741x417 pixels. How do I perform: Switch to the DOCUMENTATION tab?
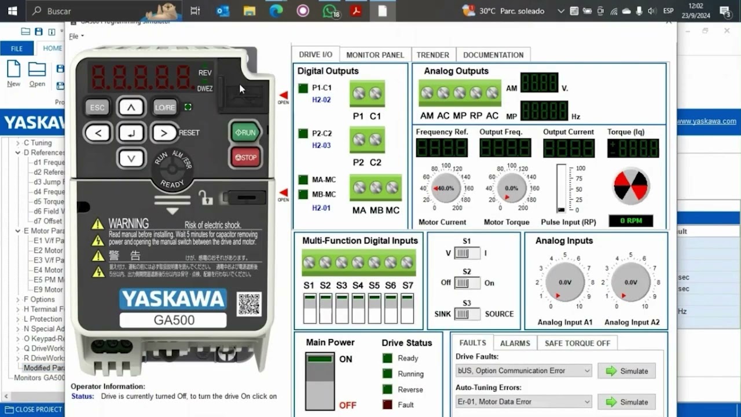[493, 55]
